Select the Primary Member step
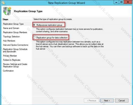Image resolution: width=133 pixels, height=105 pixels. pos(10,56)
